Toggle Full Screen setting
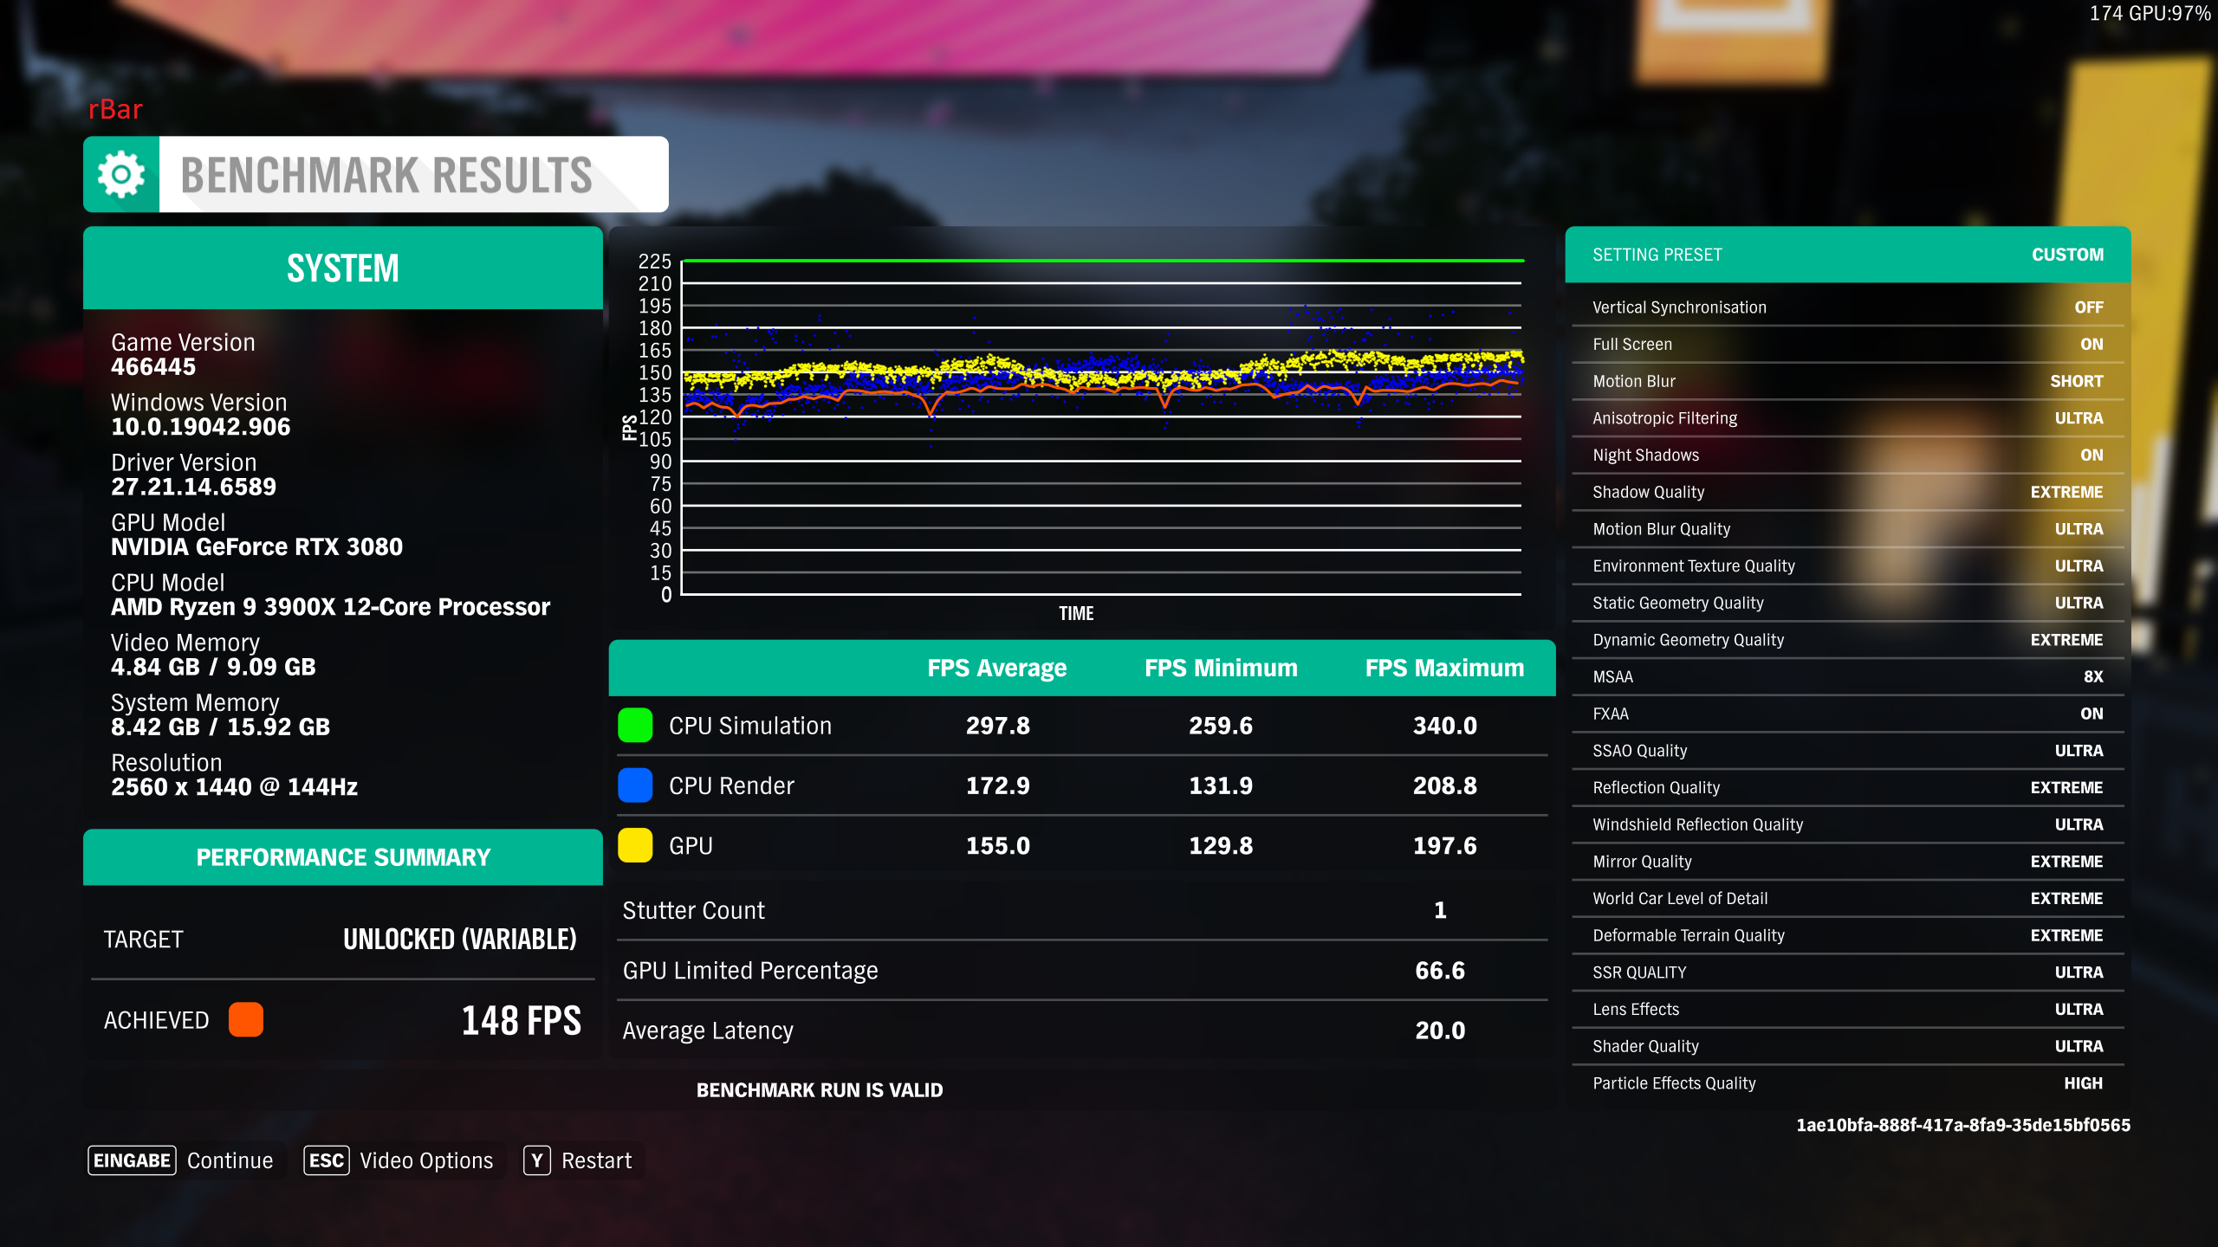This screenshot has height=1247, width=2218. click(1847, 344)
